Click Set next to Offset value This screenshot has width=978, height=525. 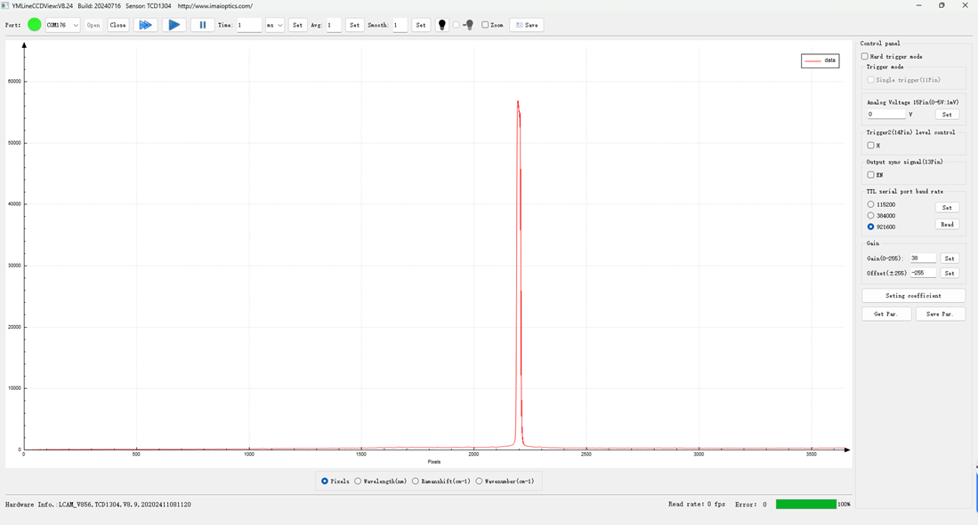950,274
